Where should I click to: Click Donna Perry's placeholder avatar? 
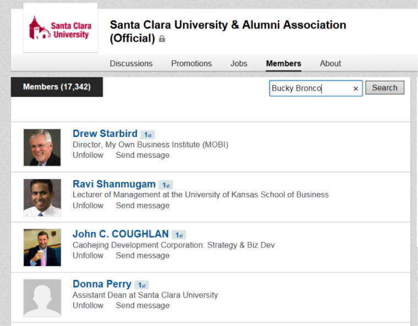pos(42,297)
